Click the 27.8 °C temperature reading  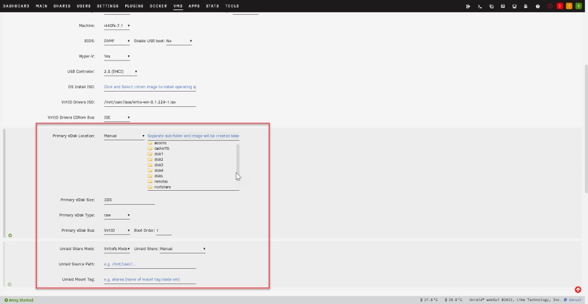(x=429, y=300)
